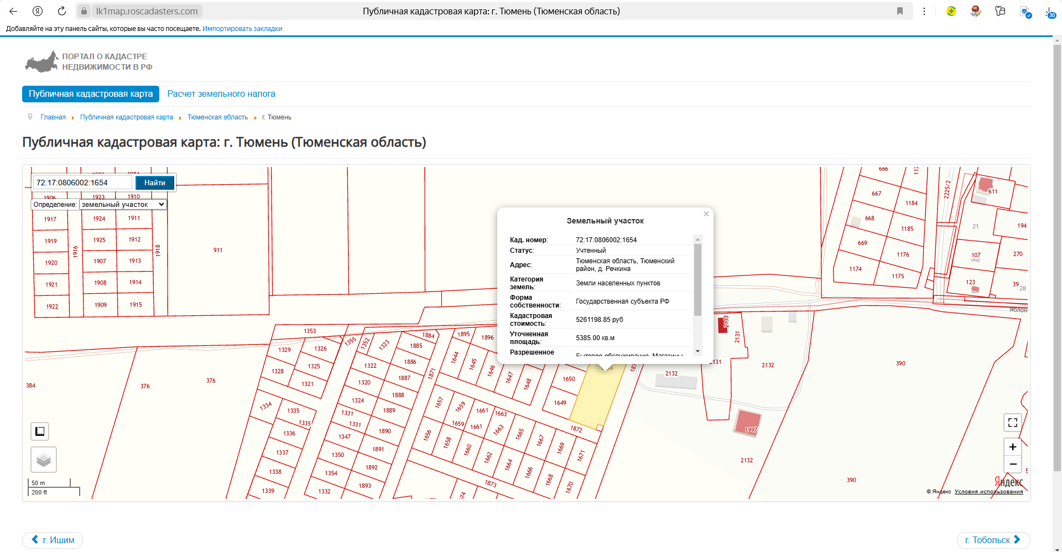This screenshot has height=552, width=1062.
Task: Bookmark this page in address bar
Action: [x=900, y=11]
